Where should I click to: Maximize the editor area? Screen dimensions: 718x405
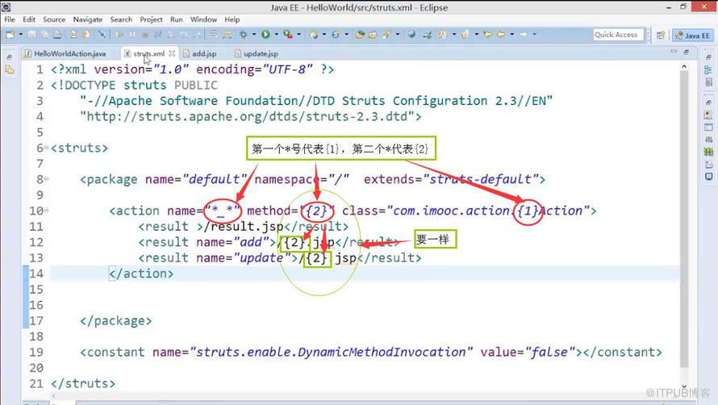pyautogui.click(x=686, y=52)
